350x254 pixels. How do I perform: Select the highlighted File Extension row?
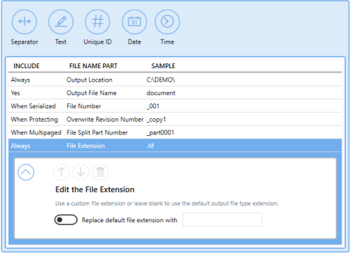point(175,146)
